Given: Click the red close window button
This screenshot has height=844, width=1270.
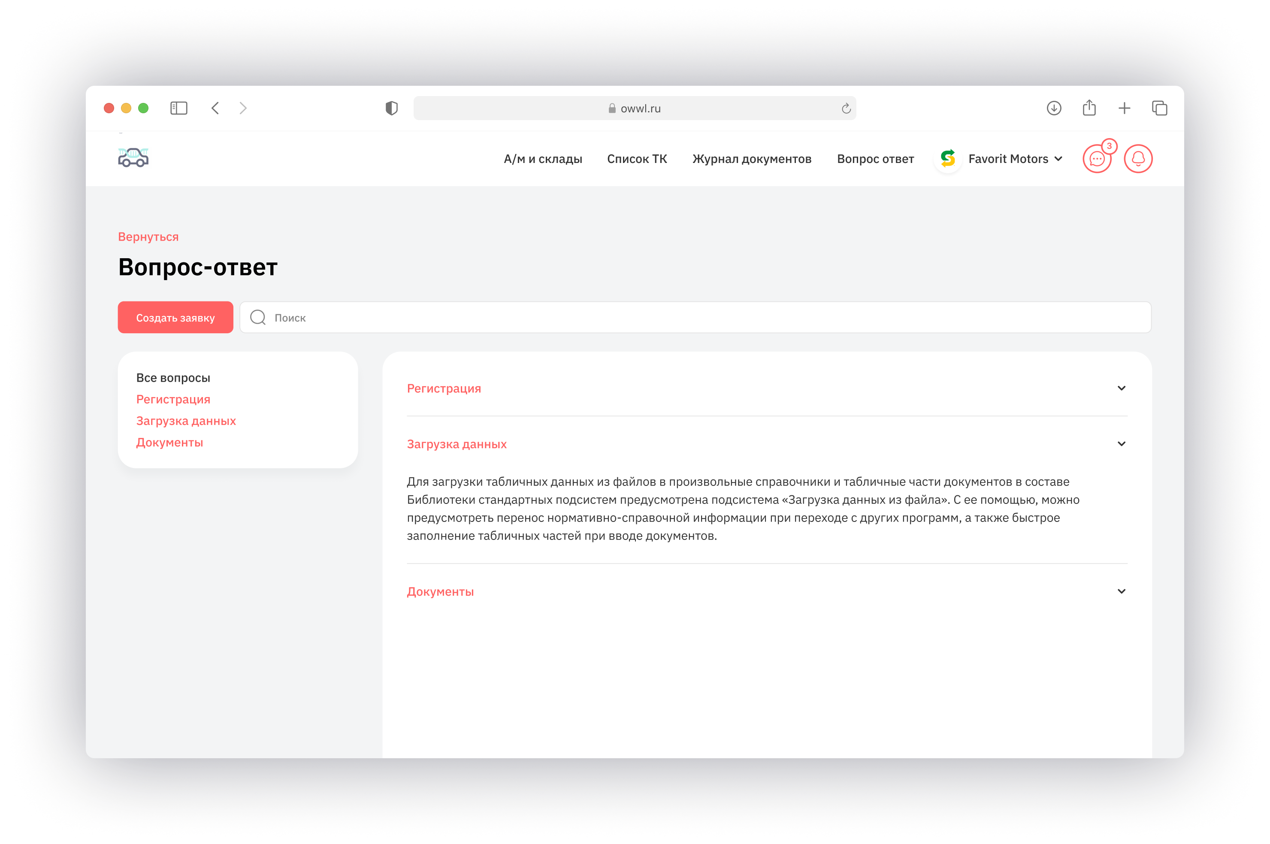Looking at the screenshot, I should pyautogui.click(x=109, y=108).
